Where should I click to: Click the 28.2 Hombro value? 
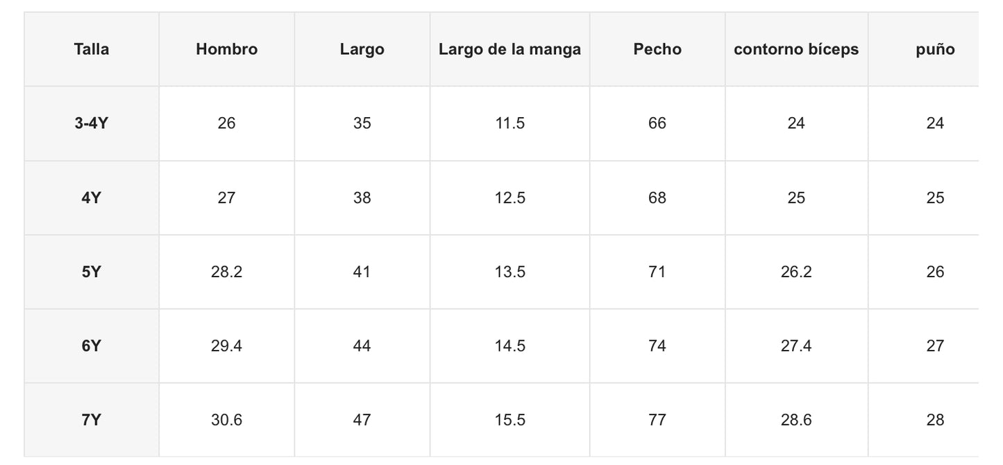pyautogui.click(x=226, y=272)
